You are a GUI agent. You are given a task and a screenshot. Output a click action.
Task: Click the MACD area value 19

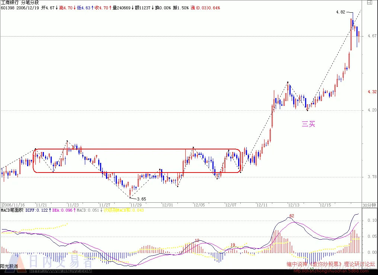pos(233,245)
